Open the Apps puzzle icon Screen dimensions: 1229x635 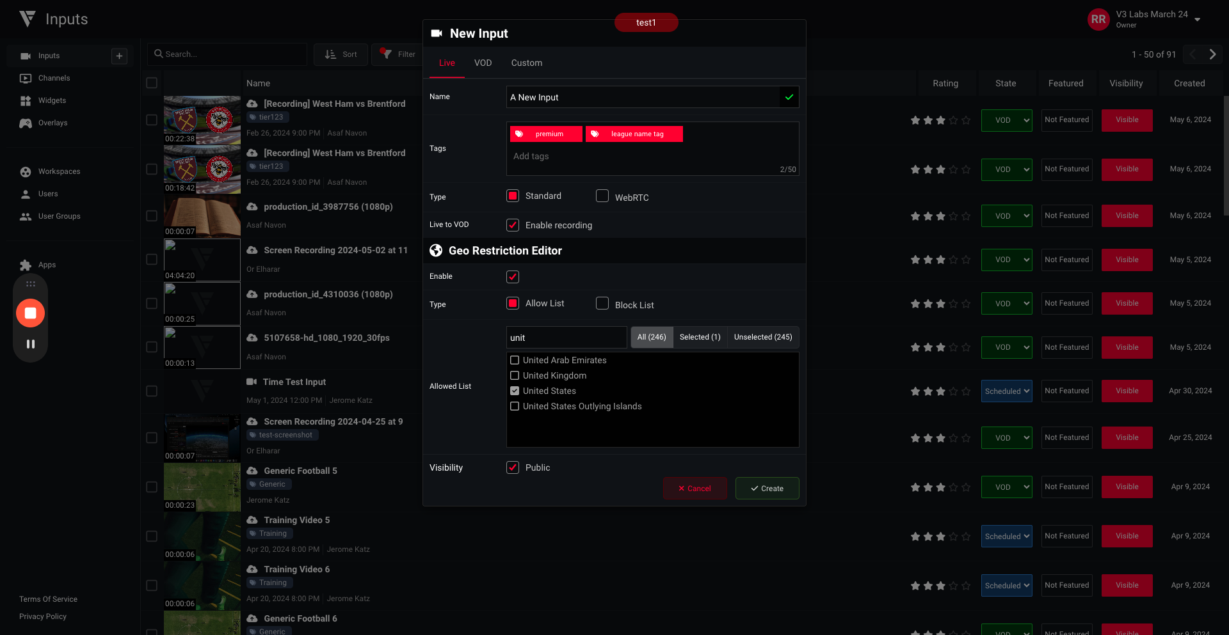click(x=26, y=265)
